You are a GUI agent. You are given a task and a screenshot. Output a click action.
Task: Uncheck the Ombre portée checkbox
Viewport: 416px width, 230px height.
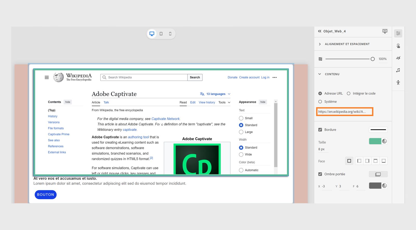point(320,174)
